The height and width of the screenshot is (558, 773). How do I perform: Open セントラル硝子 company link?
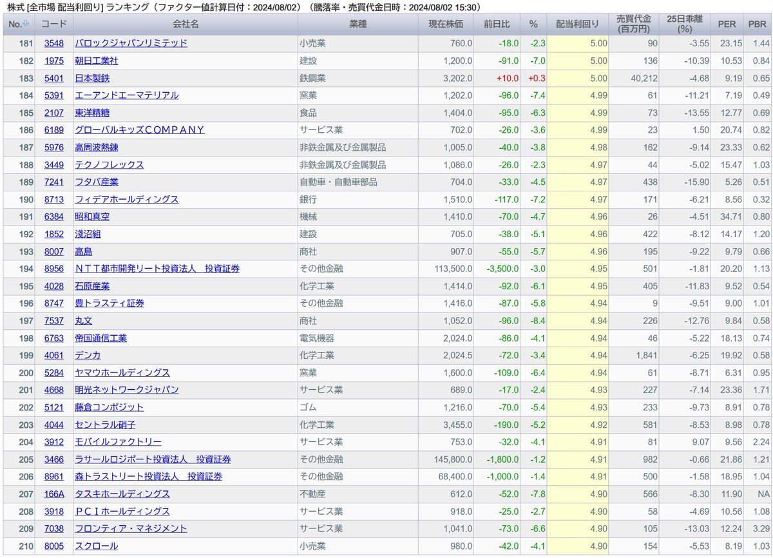coord(105,425)
